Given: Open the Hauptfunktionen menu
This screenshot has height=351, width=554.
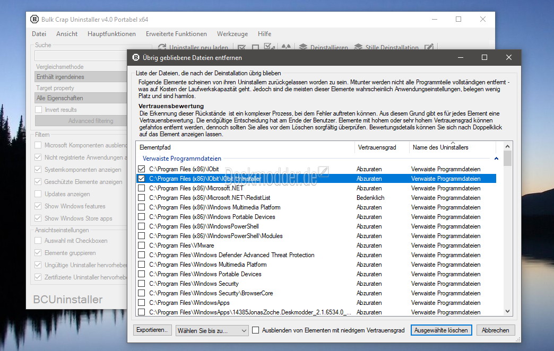Looking at the screenshot, I should click(111, 34).
